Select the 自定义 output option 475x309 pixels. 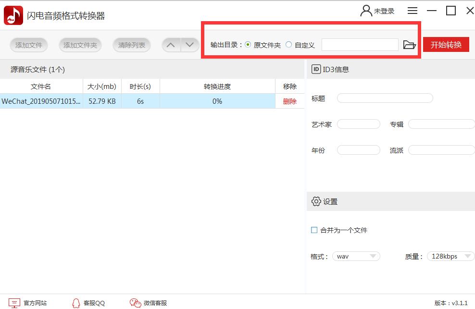(288, 45)
